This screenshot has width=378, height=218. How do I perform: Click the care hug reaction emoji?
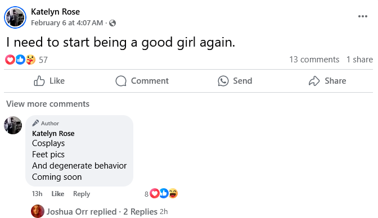[x=30, y=60]
